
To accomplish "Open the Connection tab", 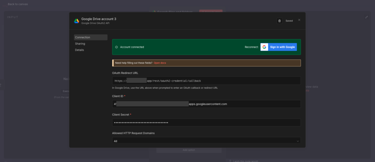I will [x=90, y=37].
